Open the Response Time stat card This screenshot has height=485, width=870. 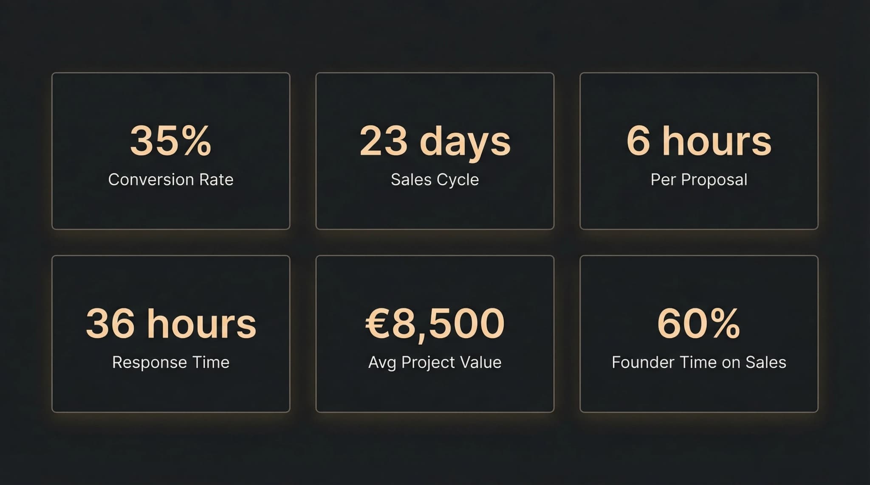[171, 390]
